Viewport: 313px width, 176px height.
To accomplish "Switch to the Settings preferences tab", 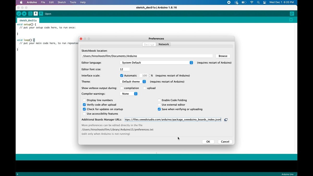I will [x=149, y=44].
